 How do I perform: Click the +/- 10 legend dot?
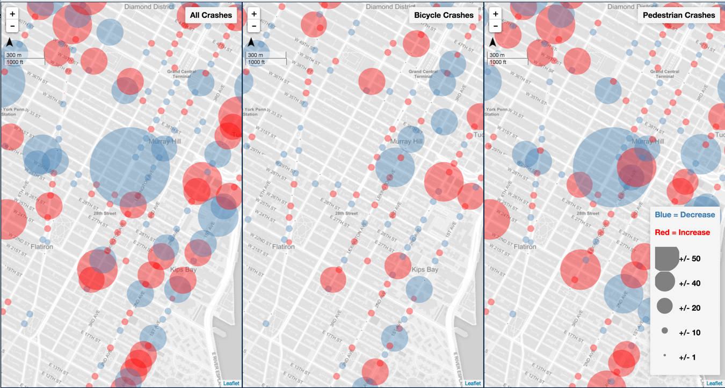tap(665, 331)
